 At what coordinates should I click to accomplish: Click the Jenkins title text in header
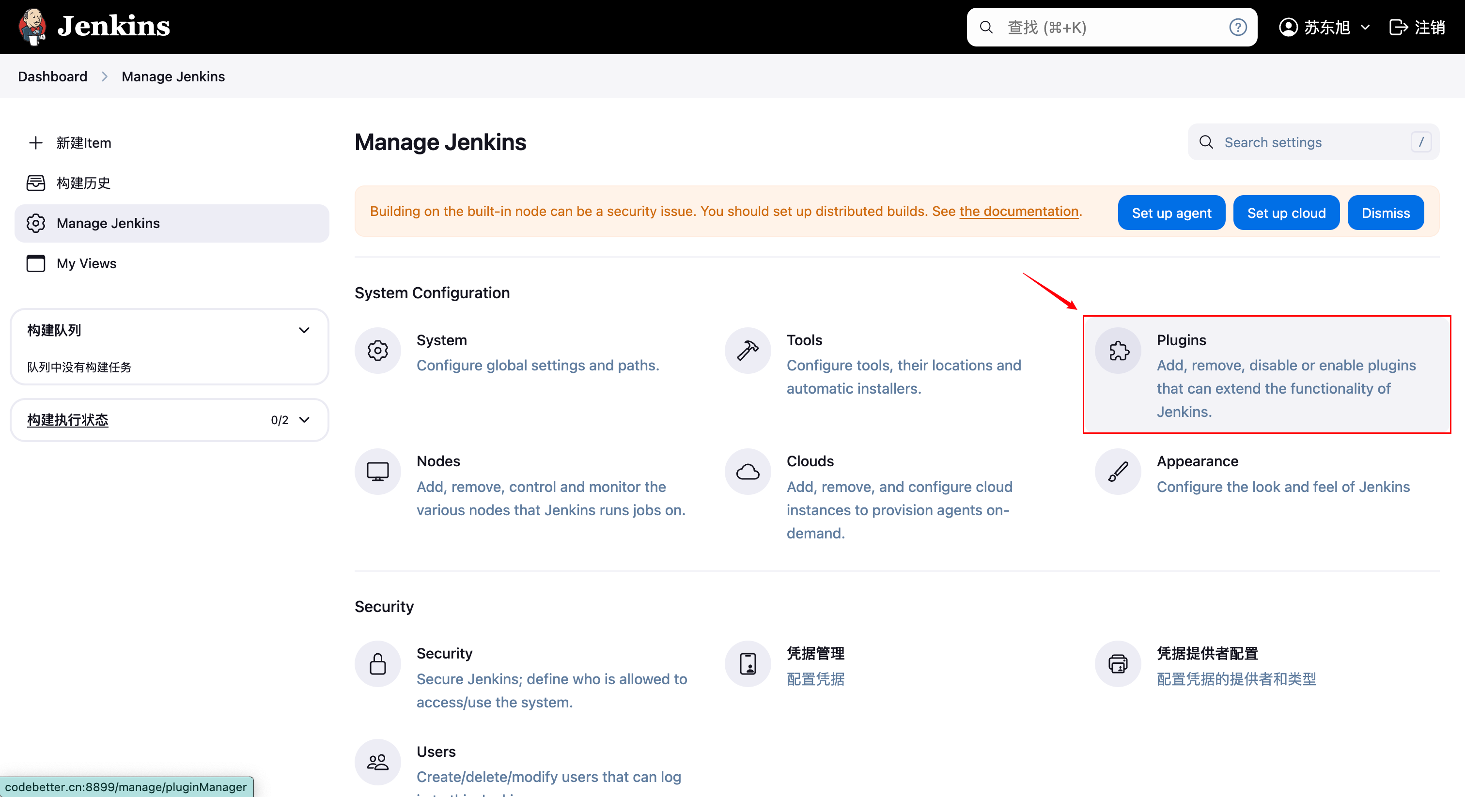click(x=114, y=26)
